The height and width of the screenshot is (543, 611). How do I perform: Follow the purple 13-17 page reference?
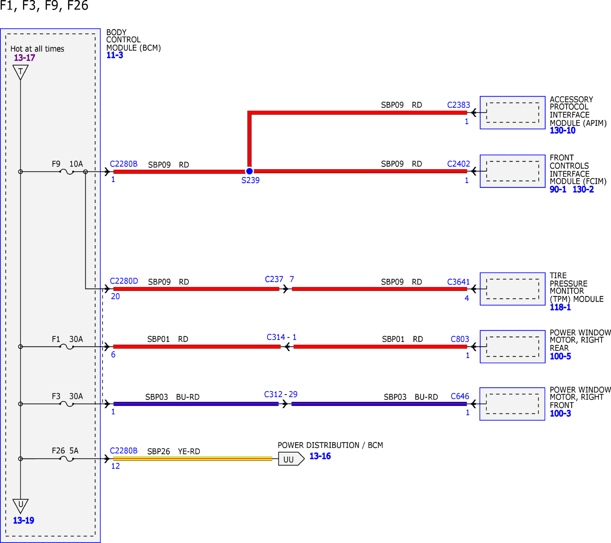point(24,58)
